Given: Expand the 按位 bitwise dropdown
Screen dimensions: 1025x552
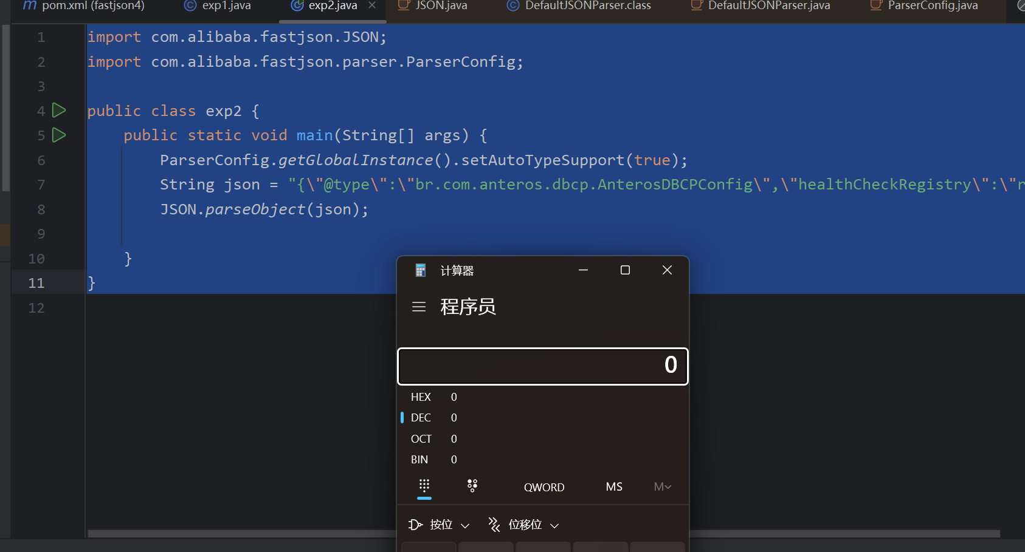Looking at the screenshot, I should [x=440, y=525].
